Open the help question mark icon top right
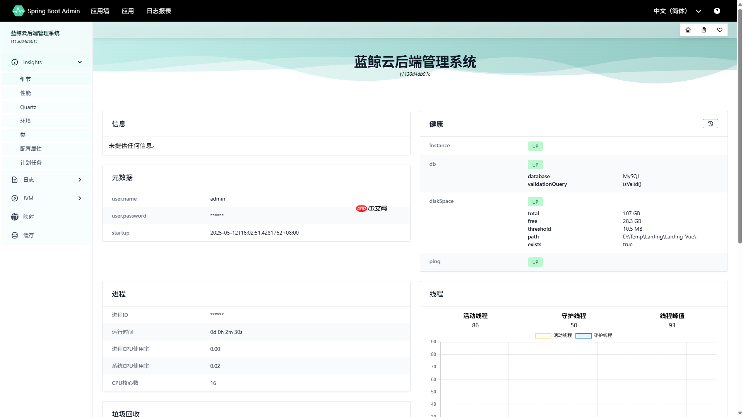Image resolution: width=743 pixels, height=417 pixels. pyautogui.click(x=717, y=11)
